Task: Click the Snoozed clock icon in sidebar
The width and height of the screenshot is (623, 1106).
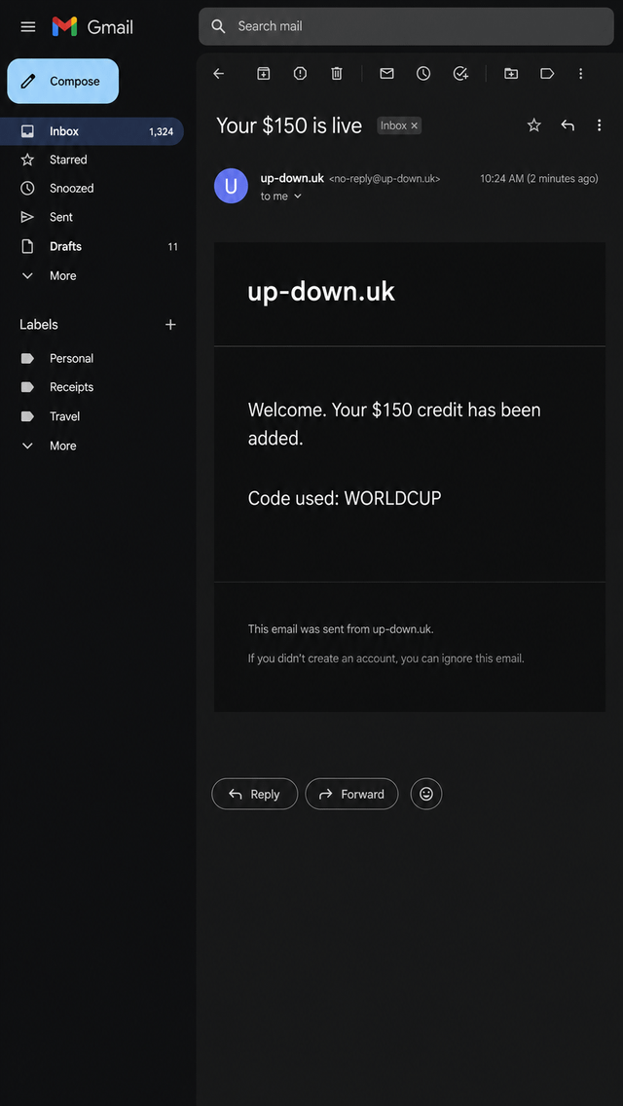Action: coord(27,189)
